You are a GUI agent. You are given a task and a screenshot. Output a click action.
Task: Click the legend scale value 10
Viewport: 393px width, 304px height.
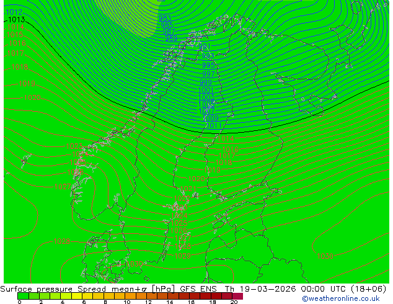(127, 302)
